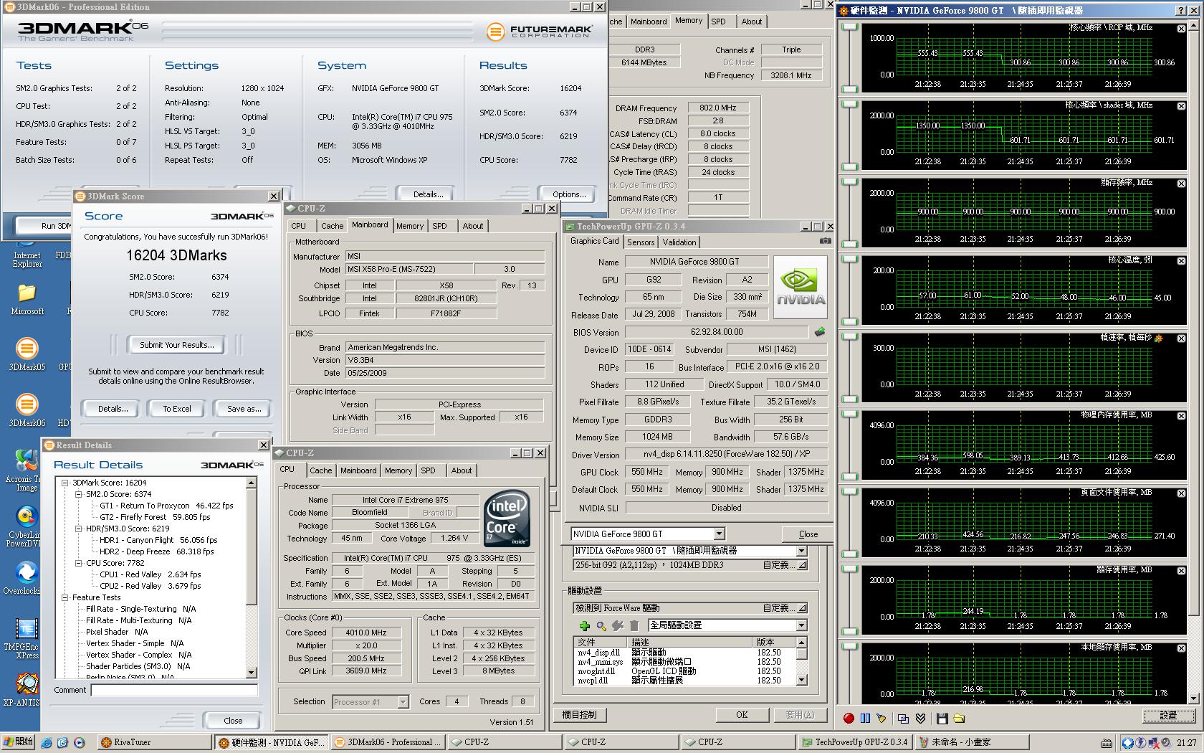Take GPU-Z screenshot with camera icon
The image size is (1204, 753).
pyautogui.click(x=825, y=241)
